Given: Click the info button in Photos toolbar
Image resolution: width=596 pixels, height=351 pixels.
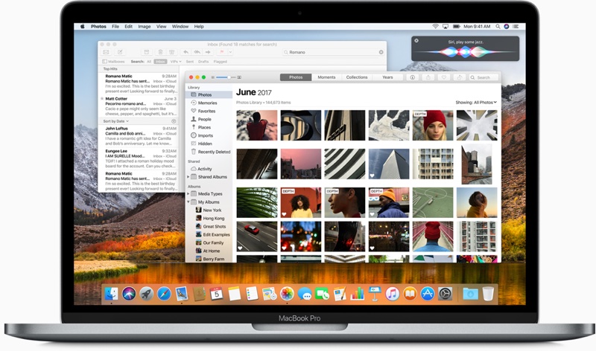Looking at the screenshot, I should coord(411,77).
